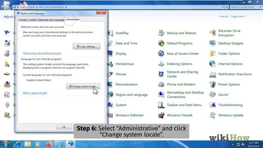Refresh the Control Panel address bar
Viewport: 263px width, 148px height.
[226, 7]
